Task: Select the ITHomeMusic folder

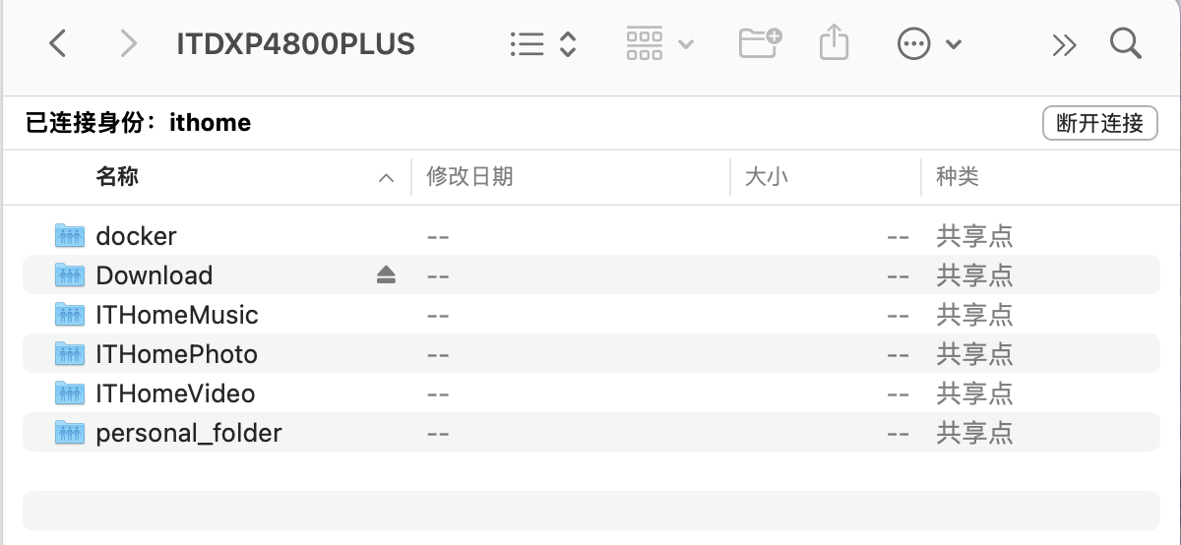Action: (x=177, y=315)
